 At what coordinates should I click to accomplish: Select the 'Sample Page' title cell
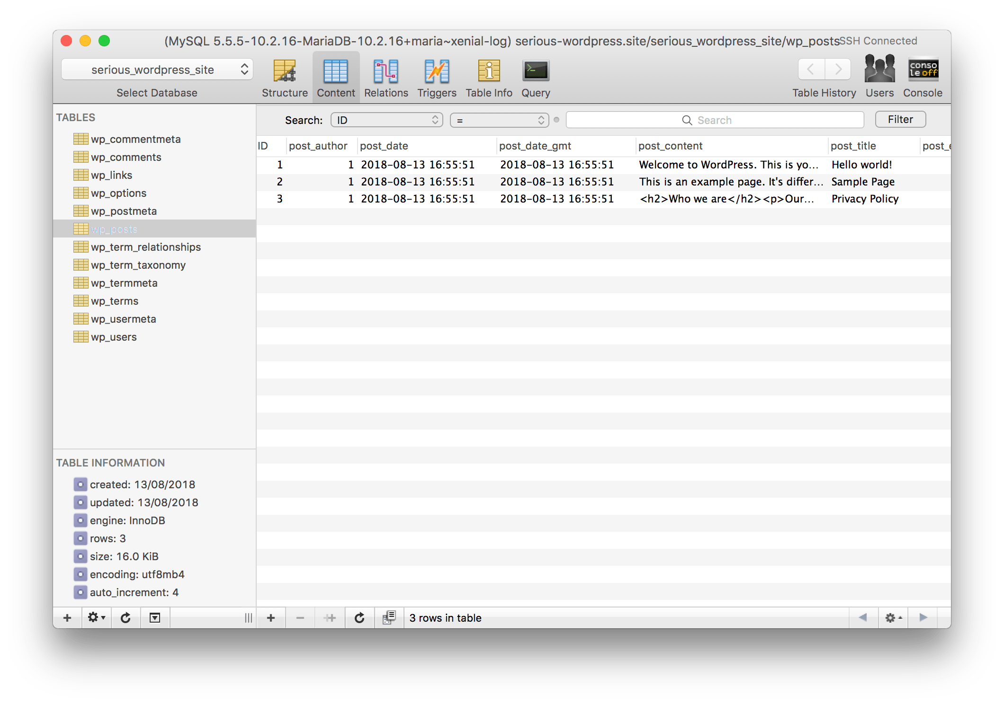(x=874, y=182)
